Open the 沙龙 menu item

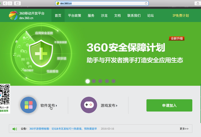[104, 16]
